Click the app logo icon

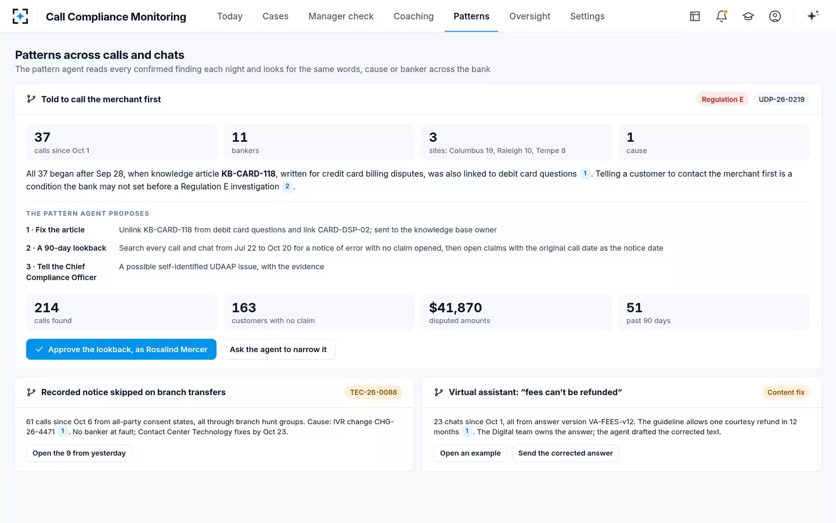click(x=20, y=16)
